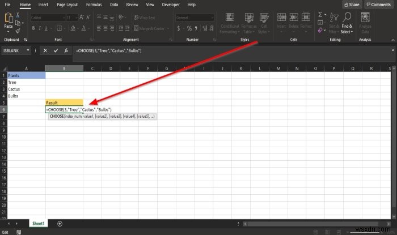Open the font size dropdown
The image size is (397, 235).
click(76, 18)
